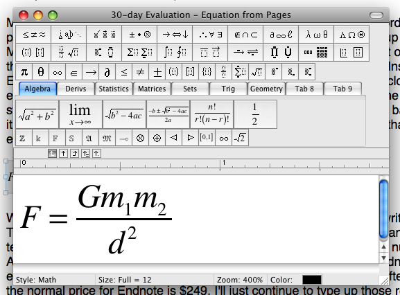This screenshot has width=400, height=295.
Task: Insert the quadratic formula expression
Action: tap(168, 114)
